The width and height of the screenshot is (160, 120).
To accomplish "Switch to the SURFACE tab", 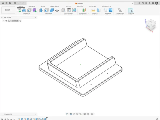I will pyautogui.click(x=32, y=6).
